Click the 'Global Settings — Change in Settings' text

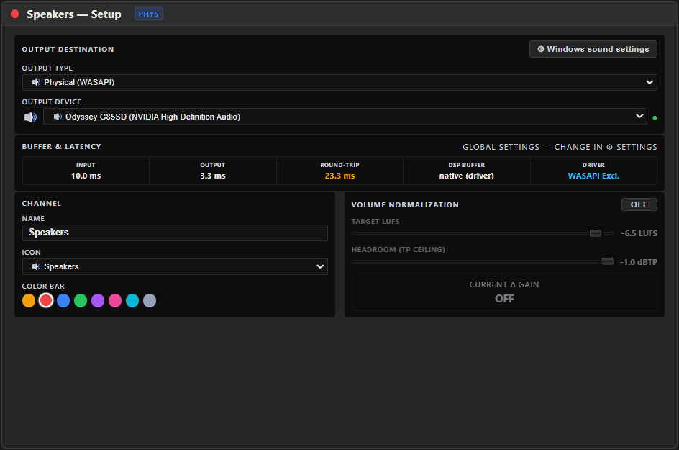pos(560,147)
